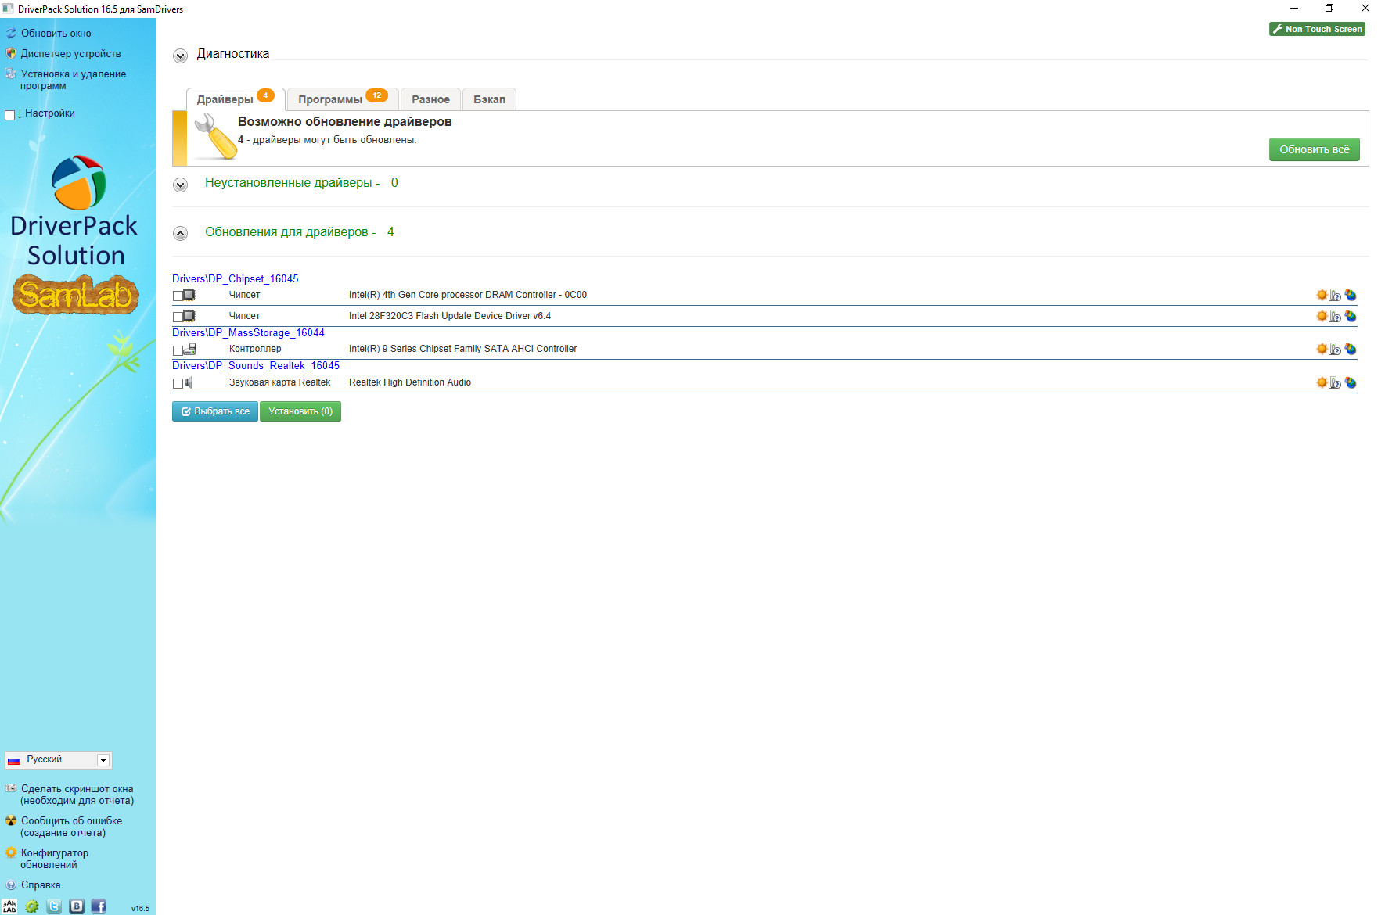Click device info icon for DRAM Controller row
The width and height of the screenshot is (1385, 915).
(1336, 295)
